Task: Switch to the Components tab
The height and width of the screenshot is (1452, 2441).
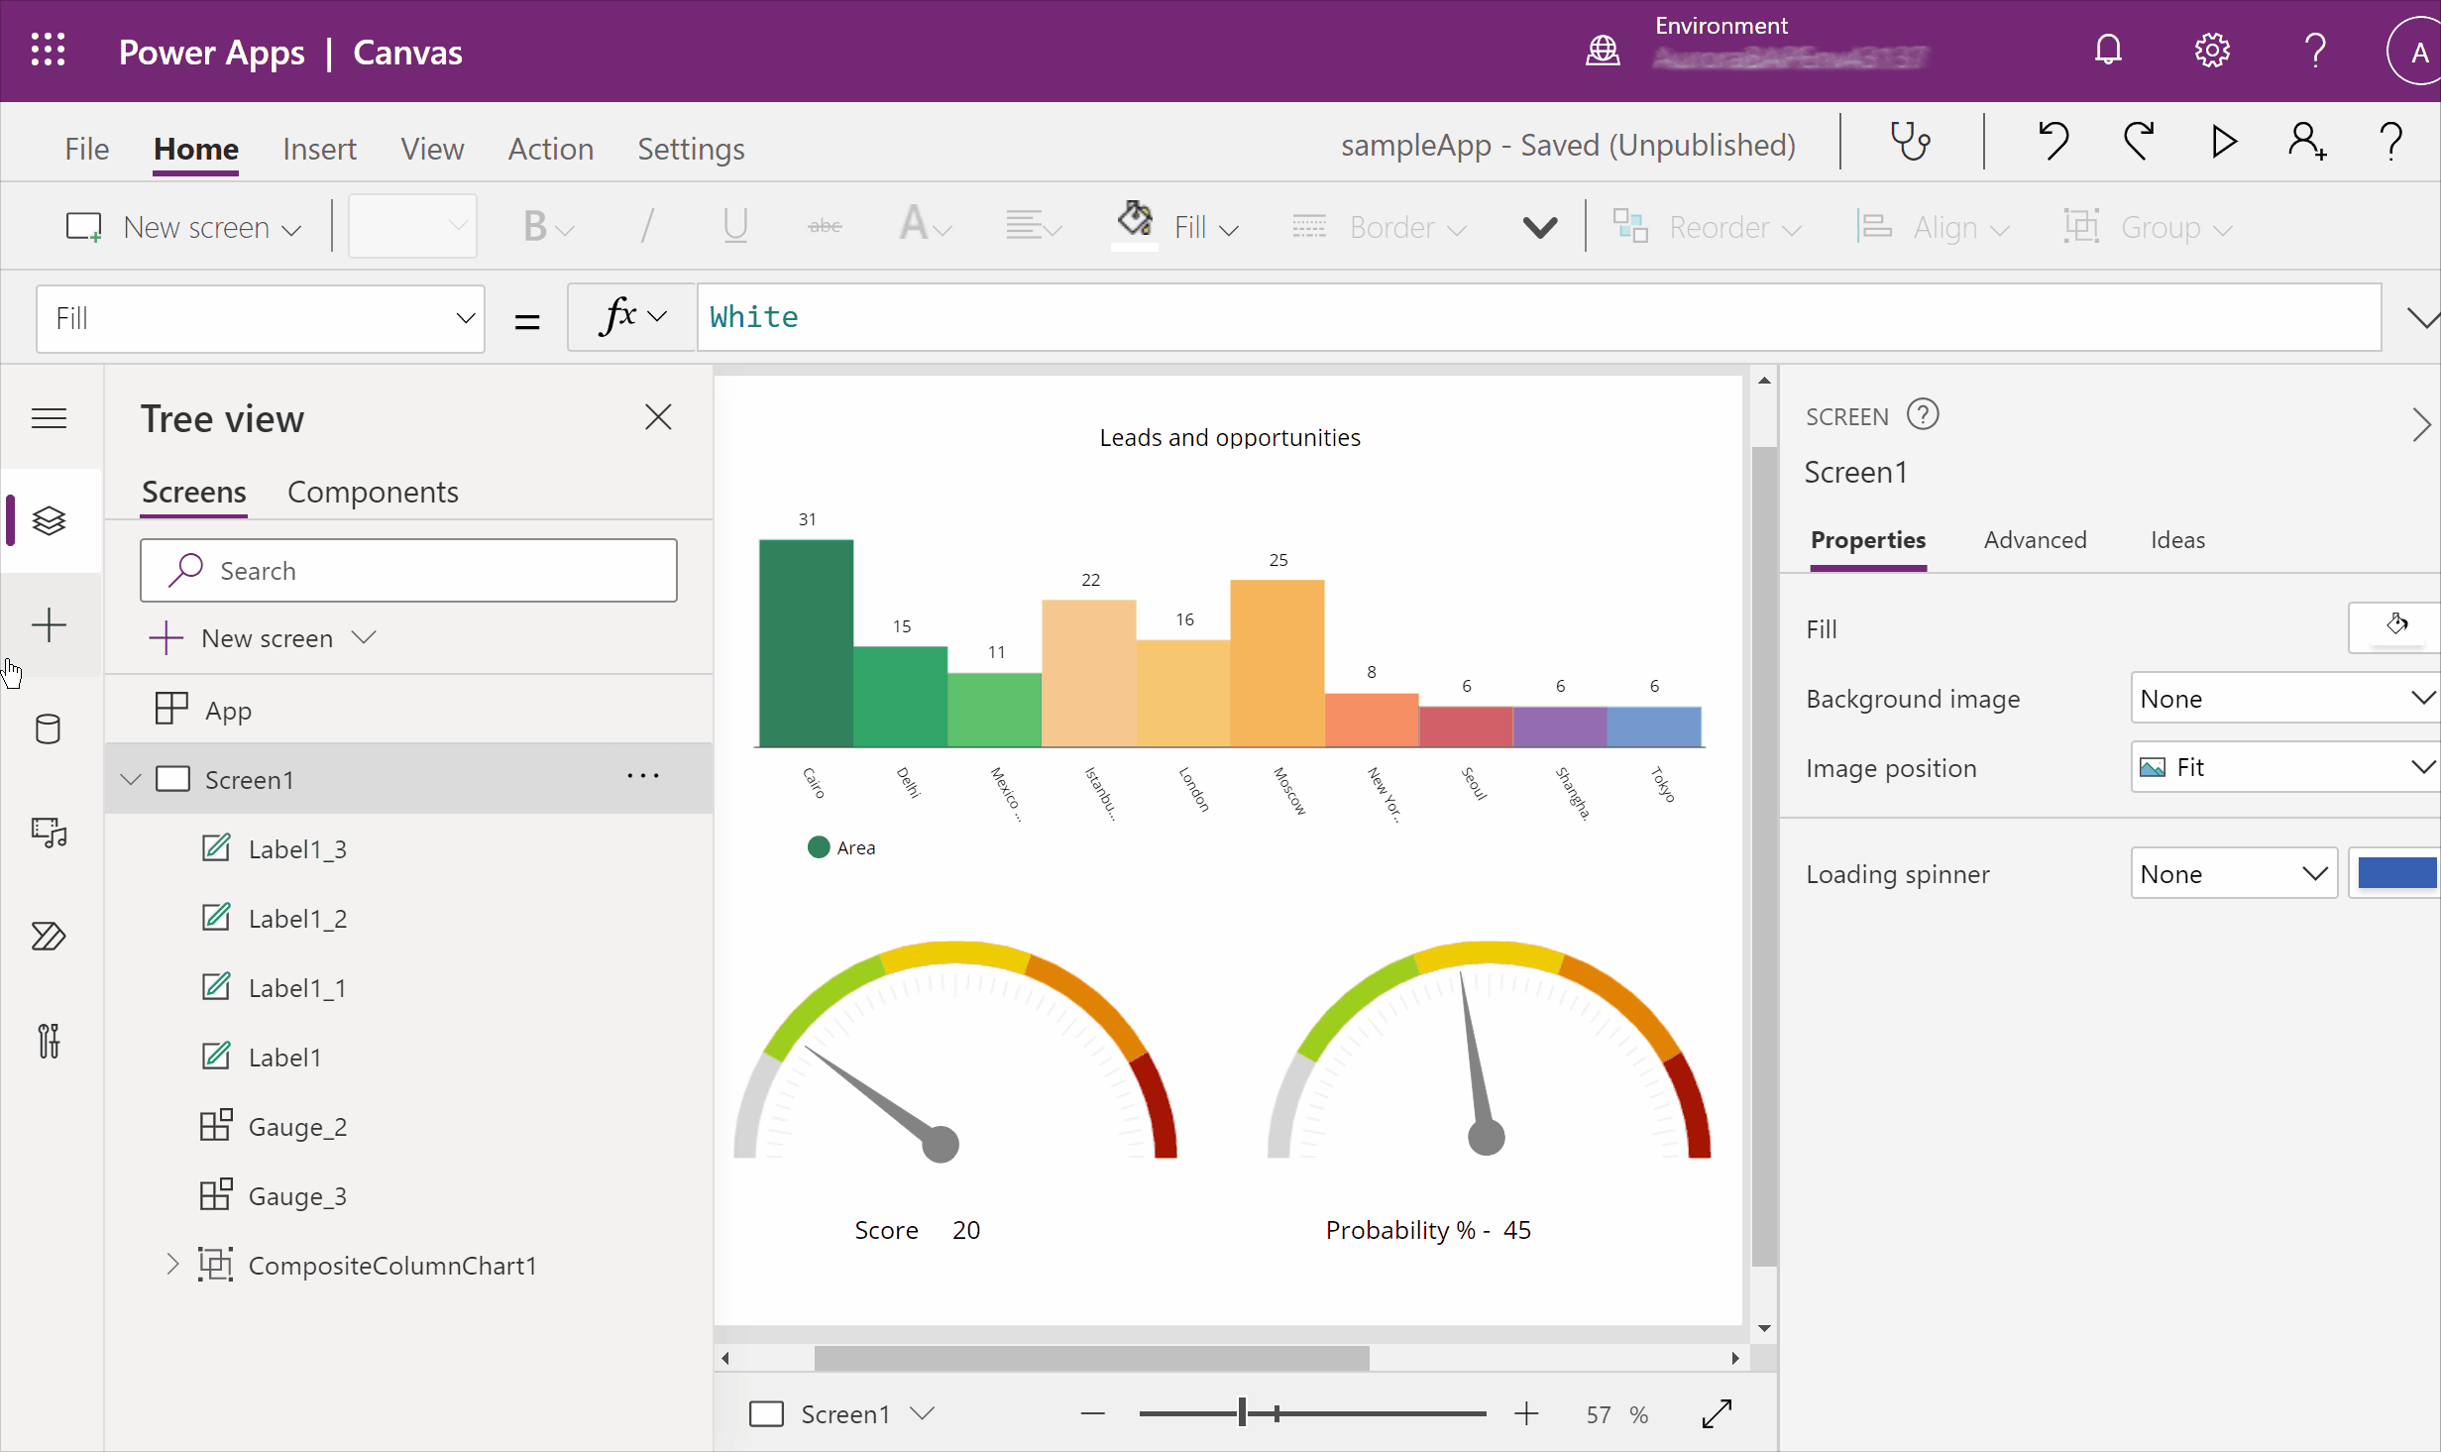Action: (x=374, y=493)
